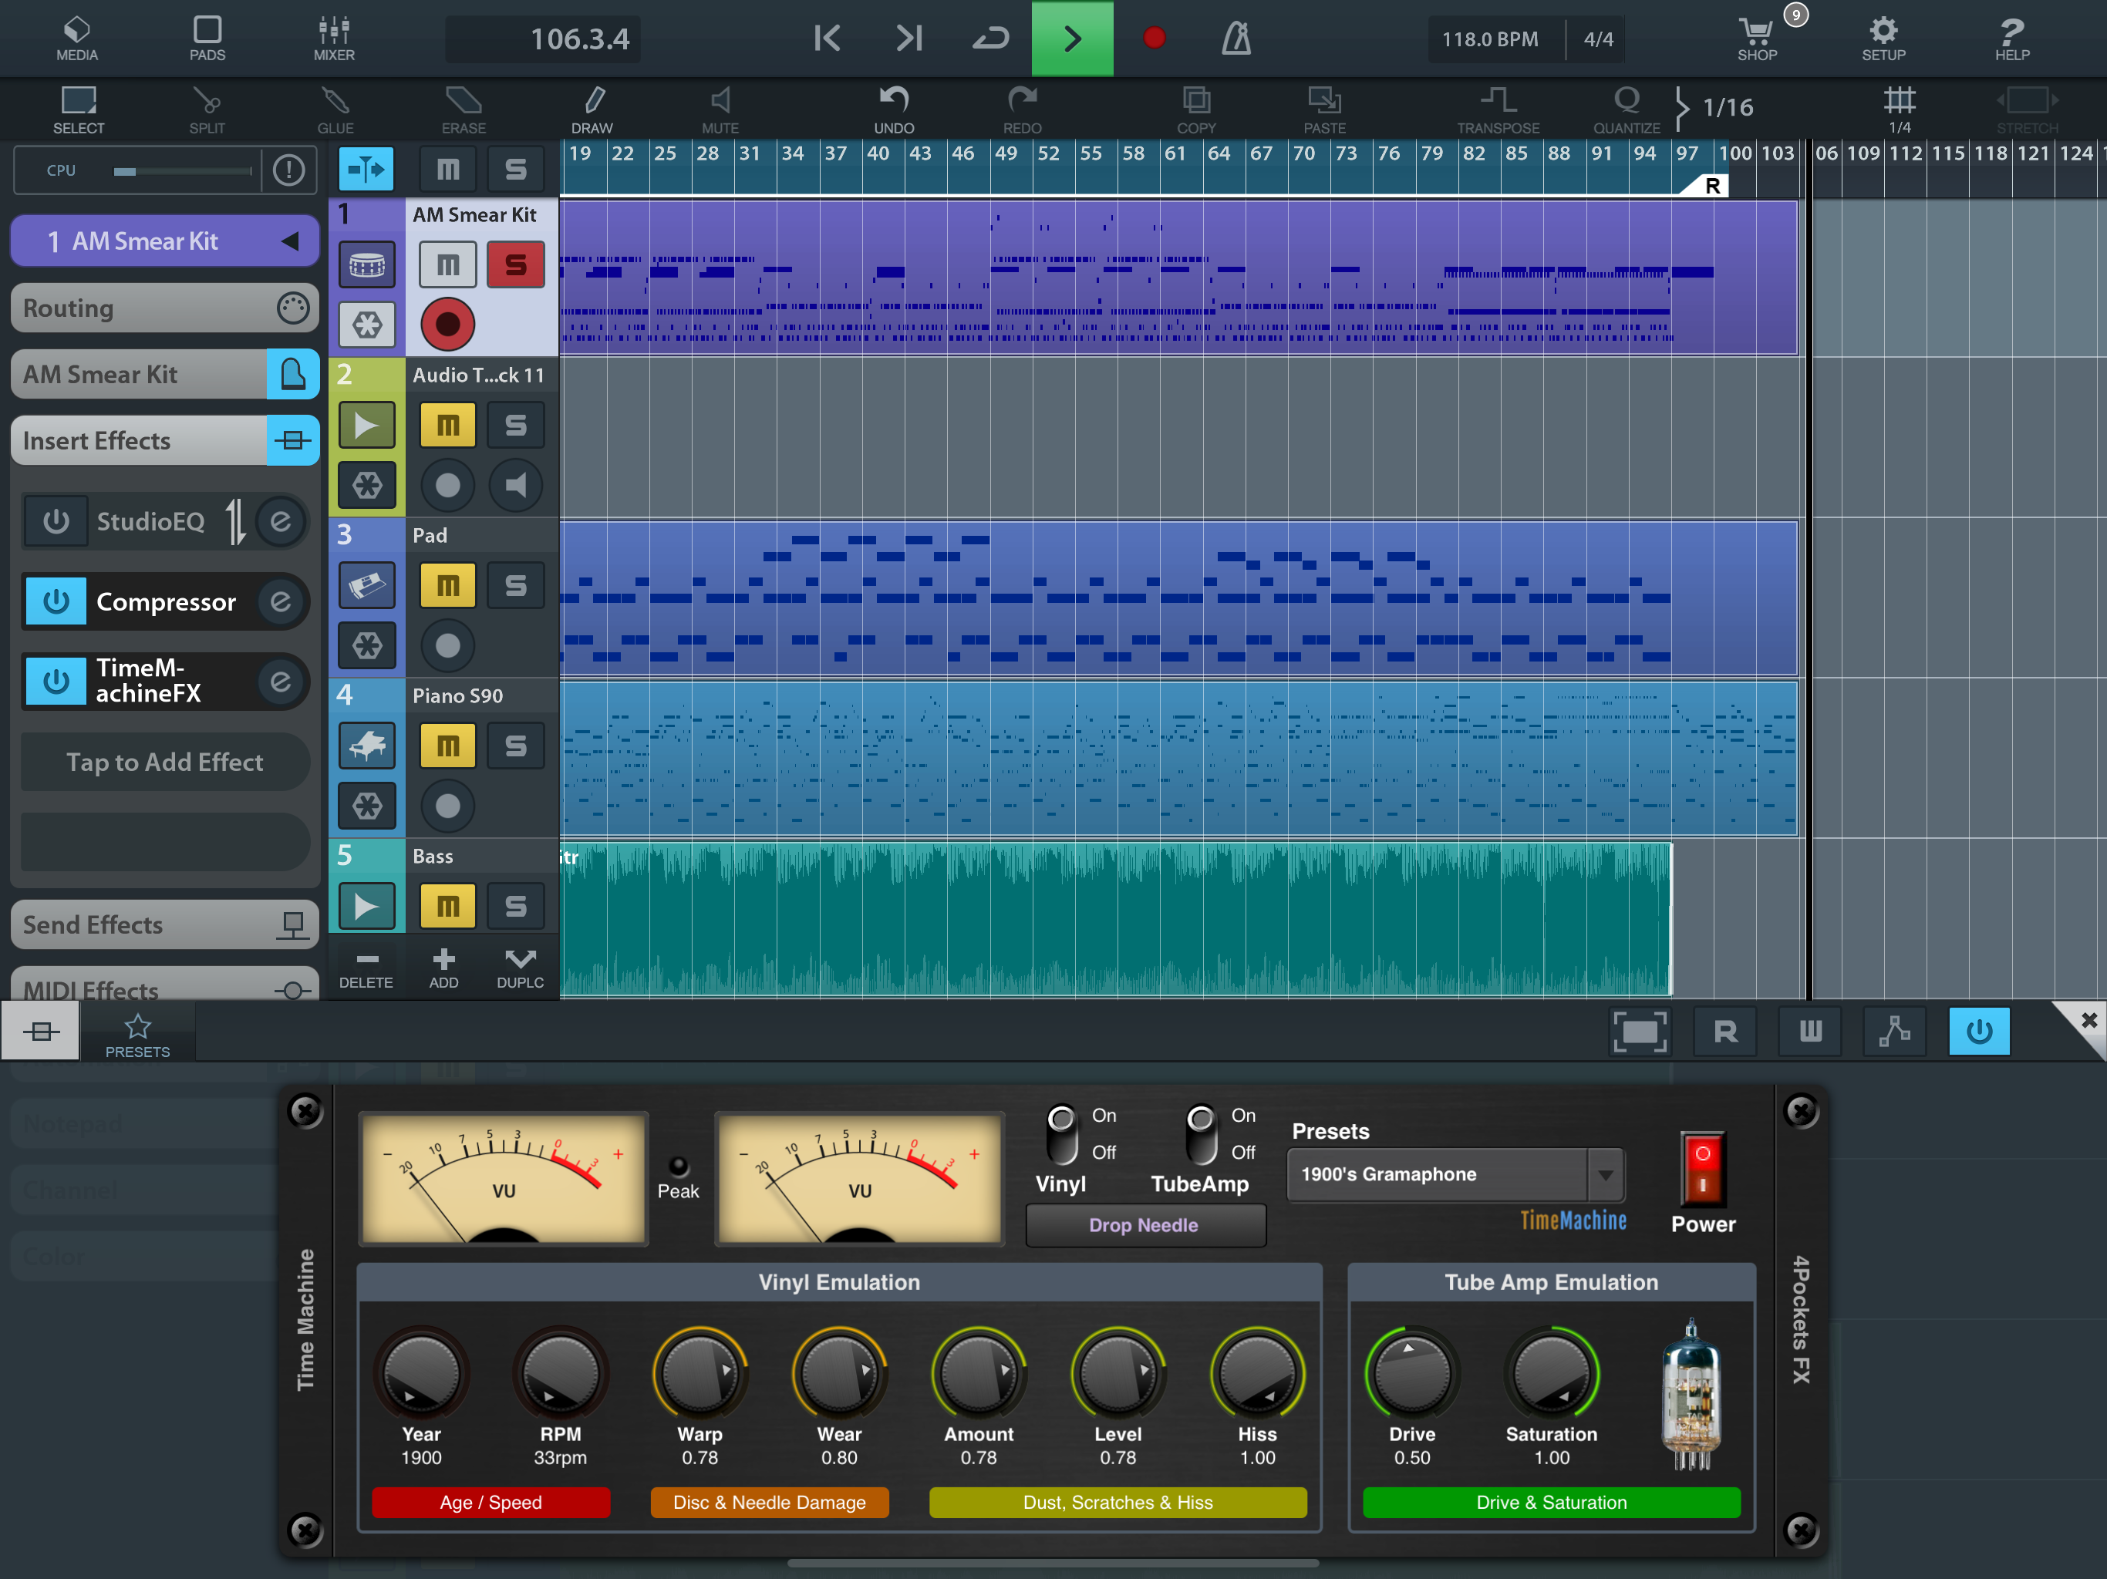Unmute the Piano S90 track

tap(447, 746)
